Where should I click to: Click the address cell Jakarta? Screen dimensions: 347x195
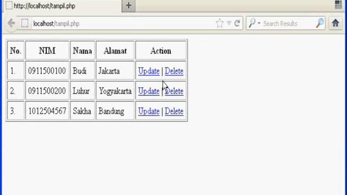pos(115,71)
